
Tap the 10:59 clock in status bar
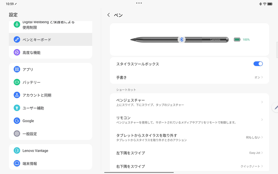click(10, 4)
